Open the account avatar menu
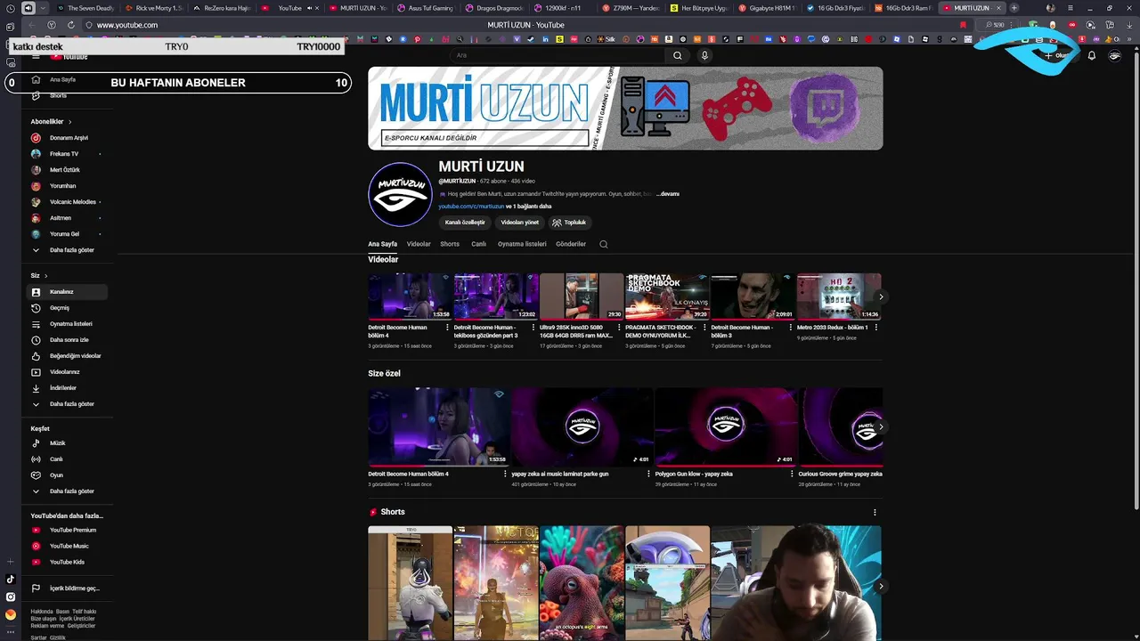The height and width of the screenshot is (641, 1140). 1114,55
